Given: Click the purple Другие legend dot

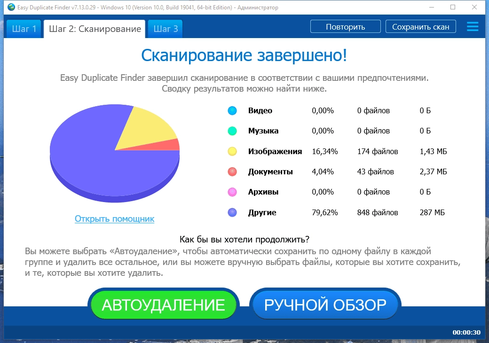Looking at the screenshot, I should click(x=232, y=212).
